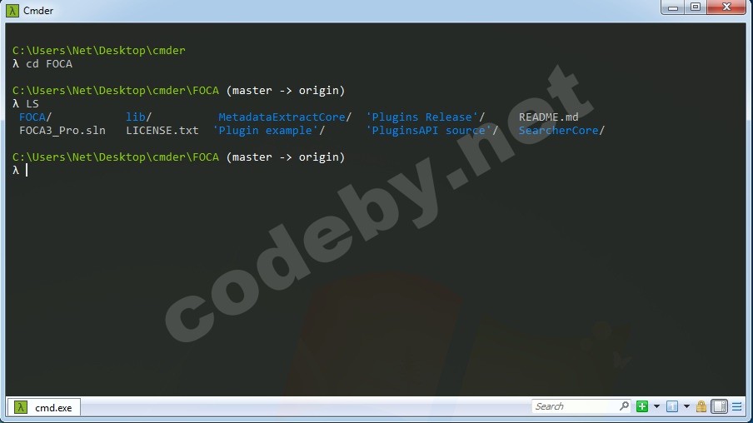
Task: Click the lib/ directory name
Action: [138, 117]
